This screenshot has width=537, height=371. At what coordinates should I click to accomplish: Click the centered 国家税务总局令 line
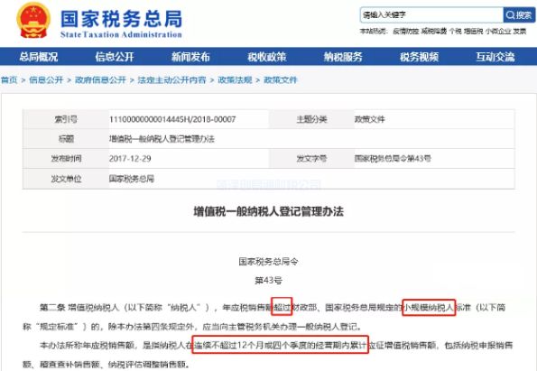coord(269,262)
